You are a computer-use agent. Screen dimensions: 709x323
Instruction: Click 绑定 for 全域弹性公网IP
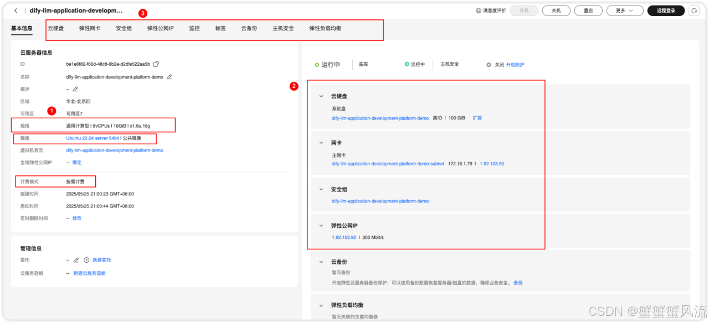(x=77, y=163)
